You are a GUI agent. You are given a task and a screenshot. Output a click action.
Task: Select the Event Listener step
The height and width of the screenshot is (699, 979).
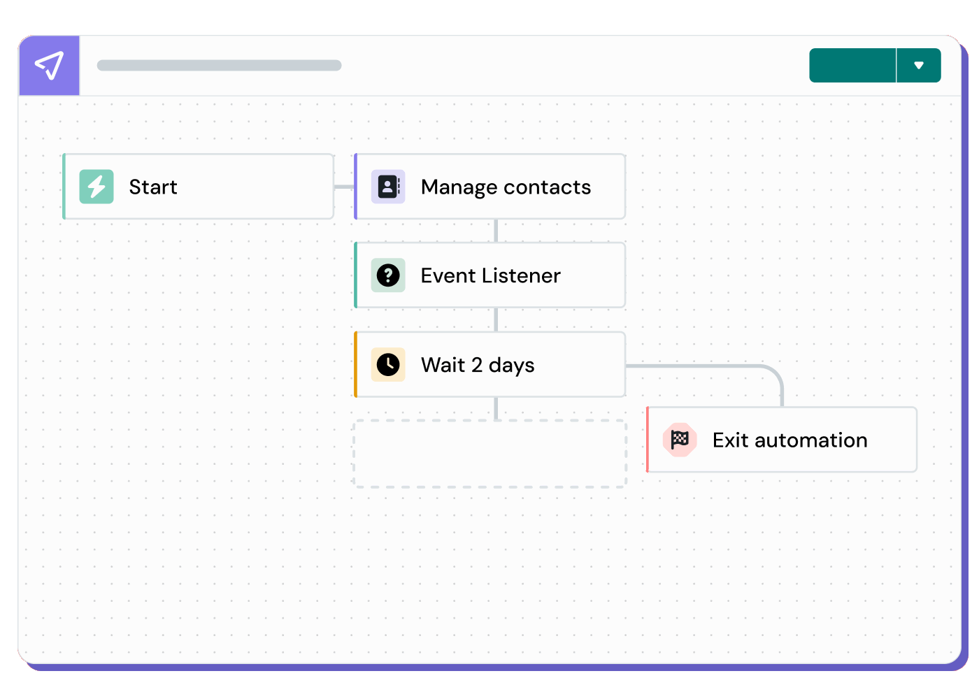pos(489,275)
